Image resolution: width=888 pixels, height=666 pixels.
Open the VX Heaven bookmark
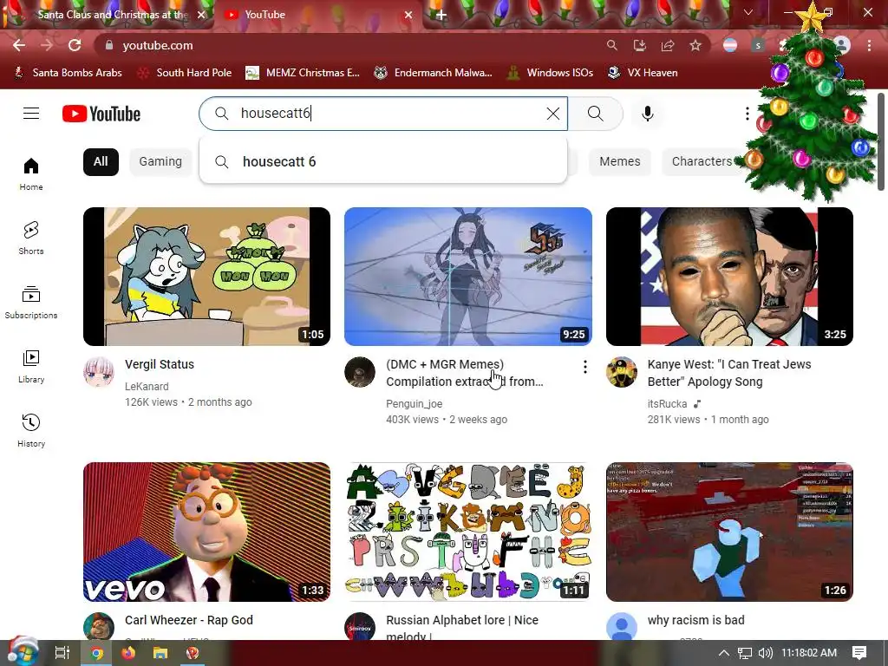pyautogui.click(x=643, y=73)
